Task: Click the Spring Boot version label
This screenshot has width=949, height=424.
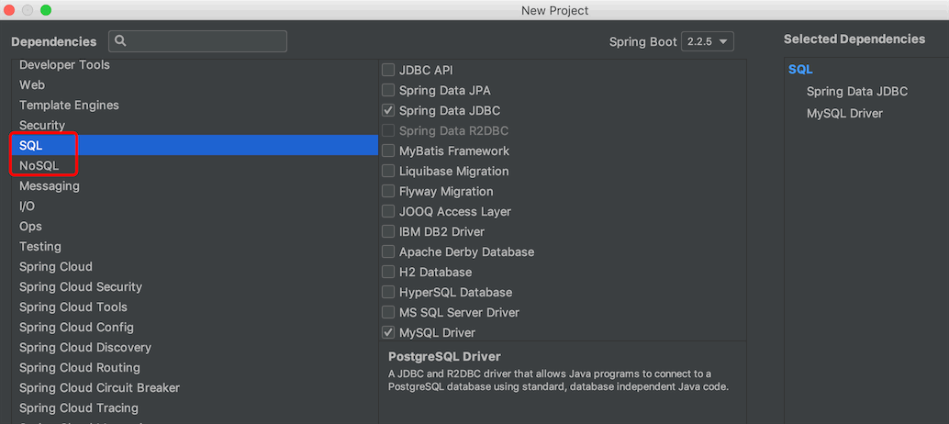Action: 642,41
